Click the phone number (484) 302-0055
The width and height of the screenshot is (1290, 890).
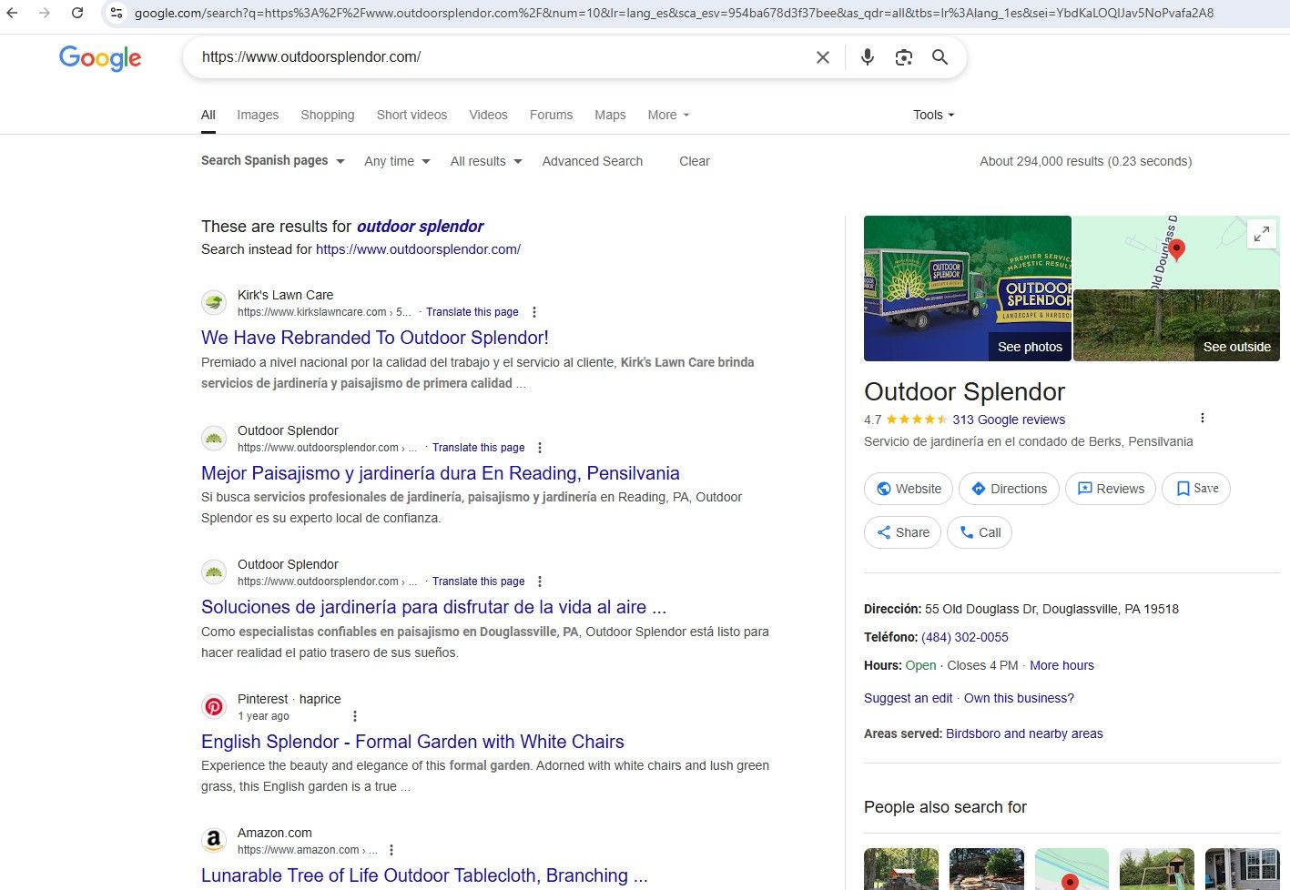[x=965, y=637]
